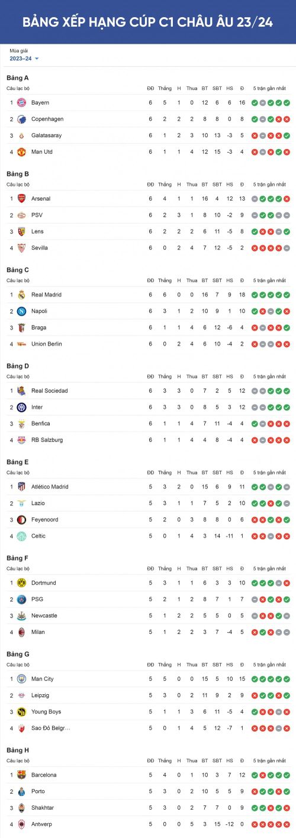Click the Leipzig club crest
296x838 pixels.
21,695
